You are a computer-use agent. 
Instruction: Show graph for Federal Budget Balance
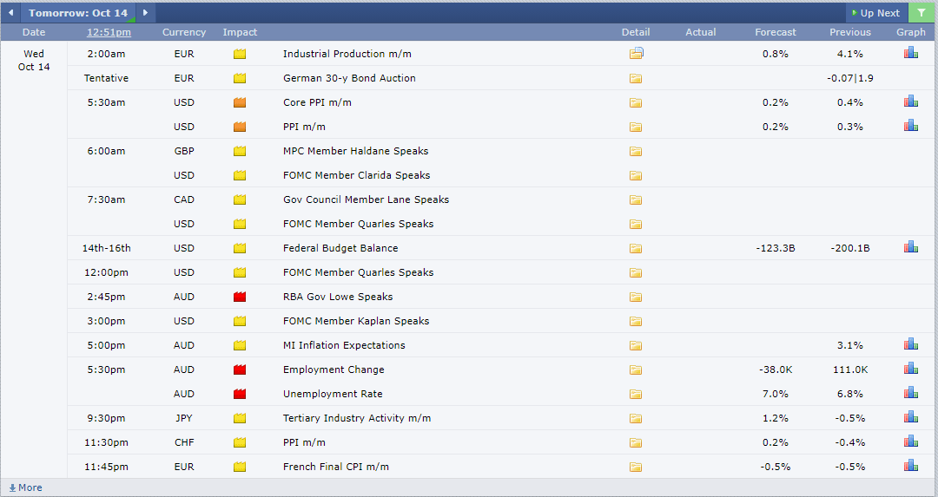point(910,247)
